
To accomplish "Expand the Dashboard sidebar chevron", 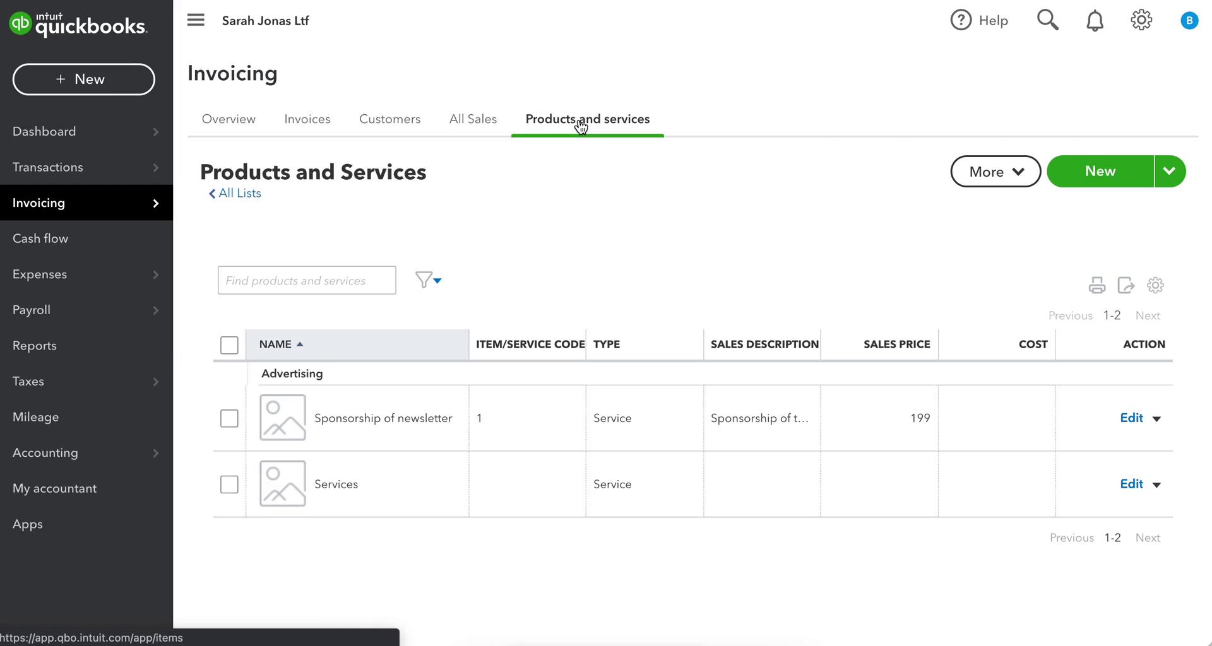I will (x=155, y=132).
